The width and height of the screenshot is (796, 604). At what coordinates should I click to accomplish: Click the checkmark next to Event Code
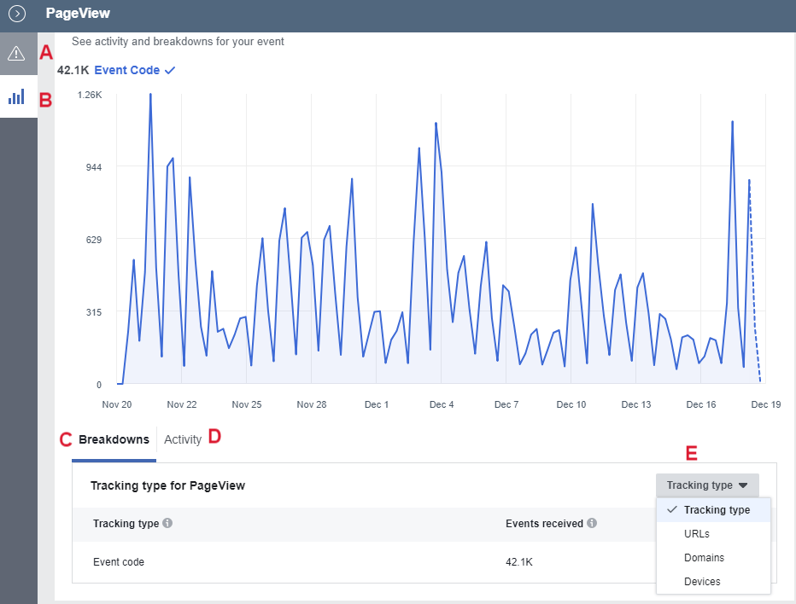coord(170,71)
